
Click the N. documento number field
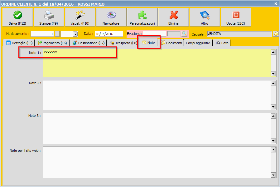[42, 34]
